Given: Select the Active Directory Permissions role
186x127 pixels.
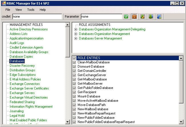Looking at the screenshot, I should coord(29,29).
